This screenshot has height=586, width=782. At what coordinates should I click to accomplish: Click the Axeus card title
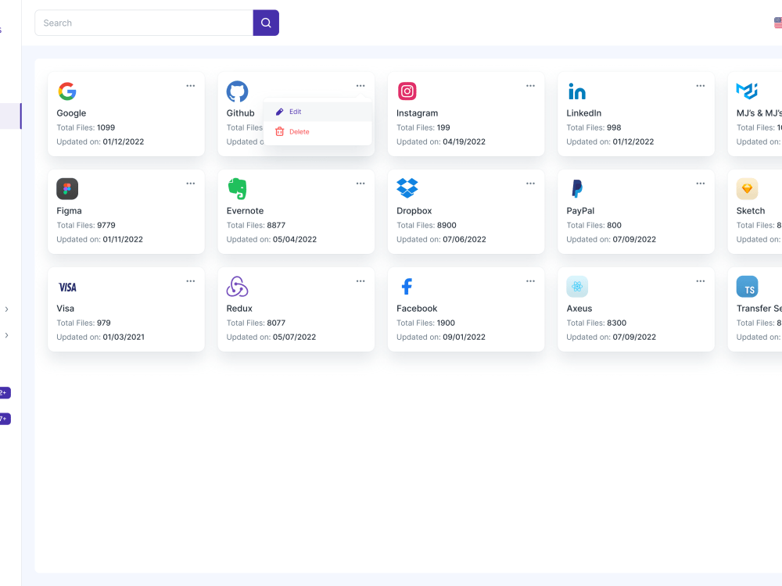579,309
